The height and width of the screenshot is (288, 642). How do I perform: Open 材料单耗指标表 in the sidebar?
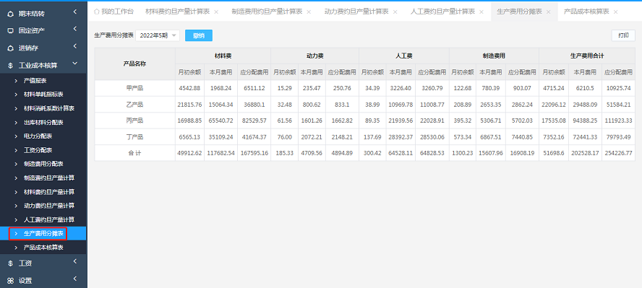tap(43, 95)
